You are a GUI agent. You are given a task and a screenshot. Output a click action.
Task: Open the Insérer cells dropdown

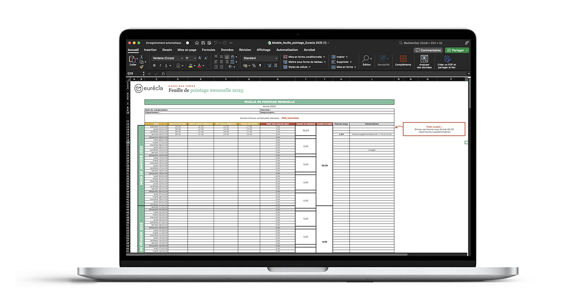(x=340, y=57)
